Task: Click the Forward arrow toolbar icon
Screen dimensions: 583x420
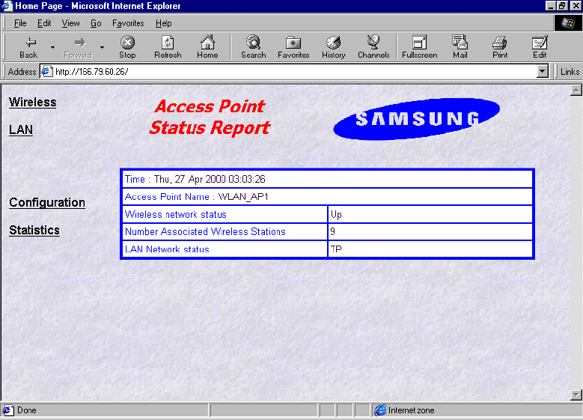Action: point(79,43)
